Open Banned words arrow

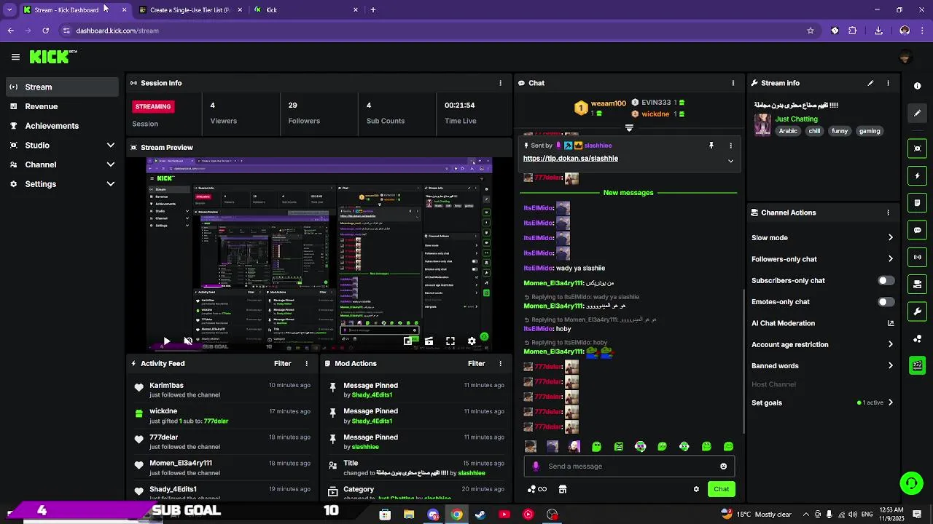coord(890,365)
